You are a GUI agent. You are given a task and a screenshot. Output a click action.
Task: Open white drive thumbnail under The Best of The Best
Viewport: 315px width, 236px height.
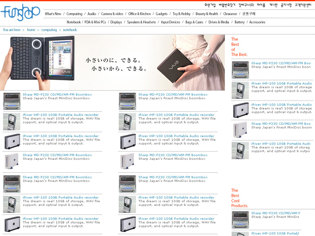(240, 130)
